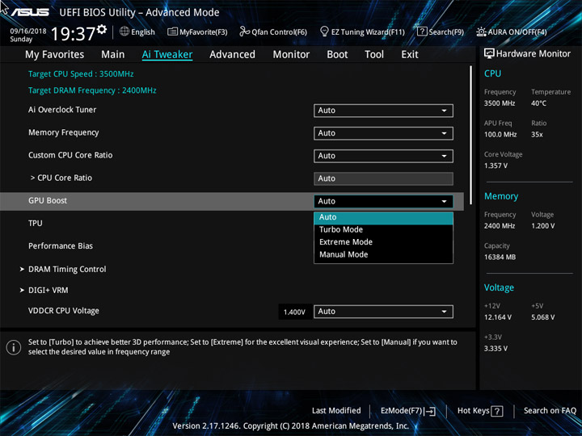Click the 19:37 clock display
582x436 pixels.
pyautogui.click(x=73, y=34)
